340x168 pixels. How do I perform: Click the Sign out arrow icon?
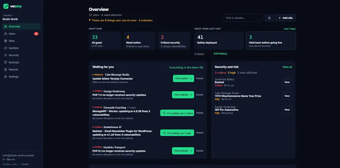pyautogui.click(x=4, y=160)
